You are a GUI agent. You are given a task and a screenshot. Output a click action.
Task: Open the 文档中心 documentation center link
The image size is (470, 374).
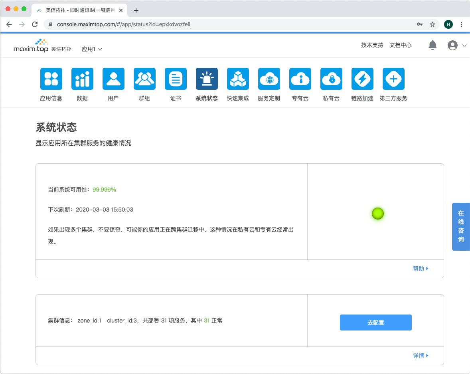point(401,45)
